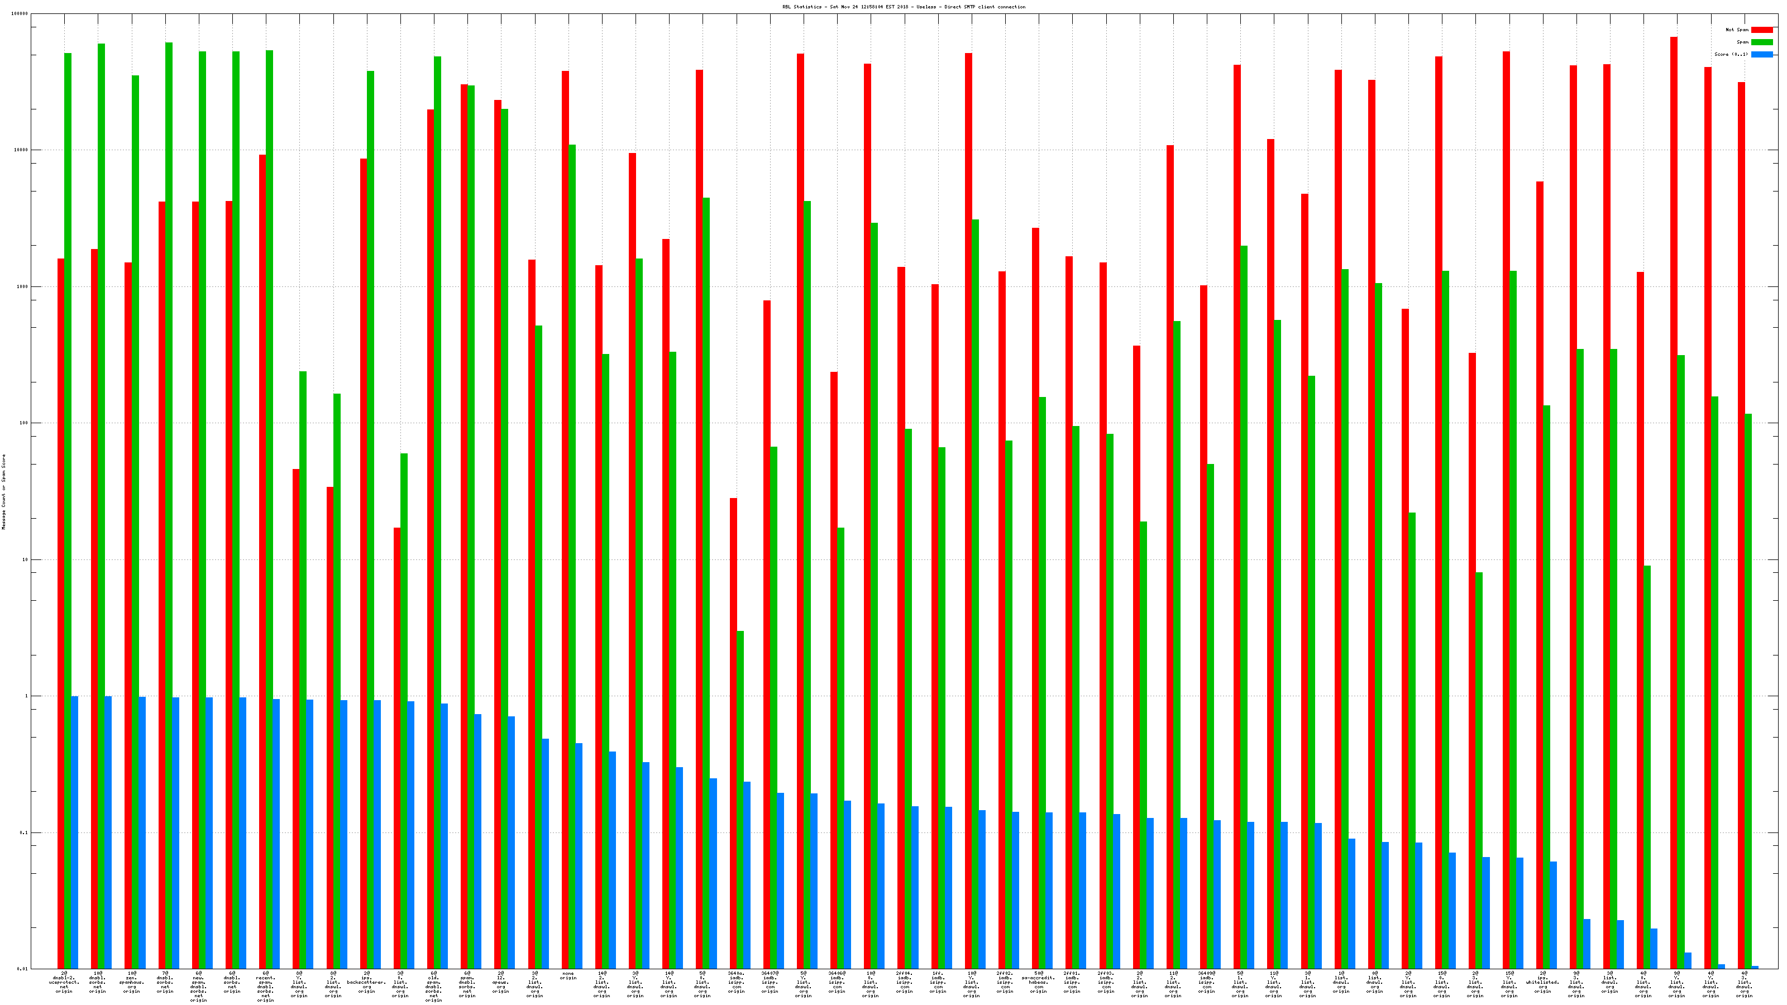Click the red bar above ips.whitelisted.org
Viewport: 1787px width, 1005px height.
(x=1540, y=576)
